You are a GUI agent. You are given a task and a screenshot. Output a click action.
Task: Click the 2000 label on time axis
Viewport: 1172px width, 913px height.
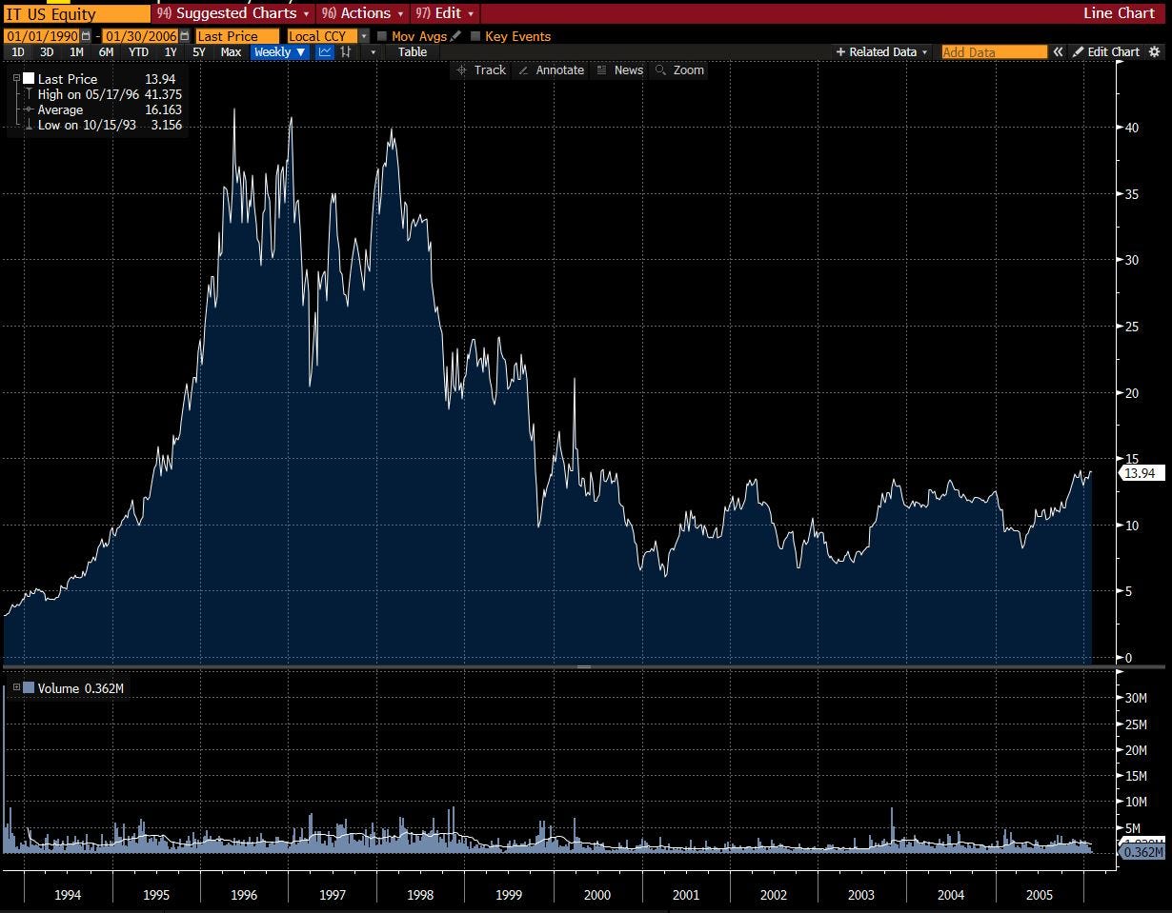click(x=597, y=895)
